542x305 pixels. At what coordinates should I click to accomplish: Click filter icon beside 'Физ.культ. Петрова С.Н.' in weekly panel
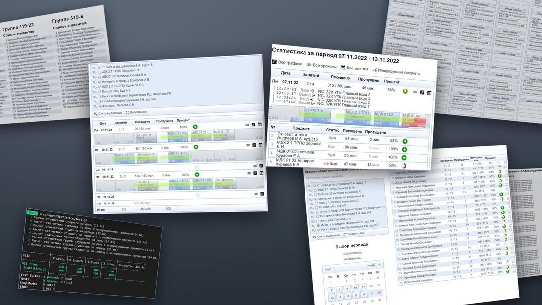pyautogui.click(x=95, y=107)
